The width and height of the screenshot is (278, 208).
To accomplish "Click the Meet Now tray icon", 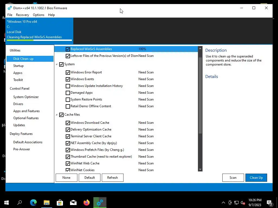I will click(230, 203).
